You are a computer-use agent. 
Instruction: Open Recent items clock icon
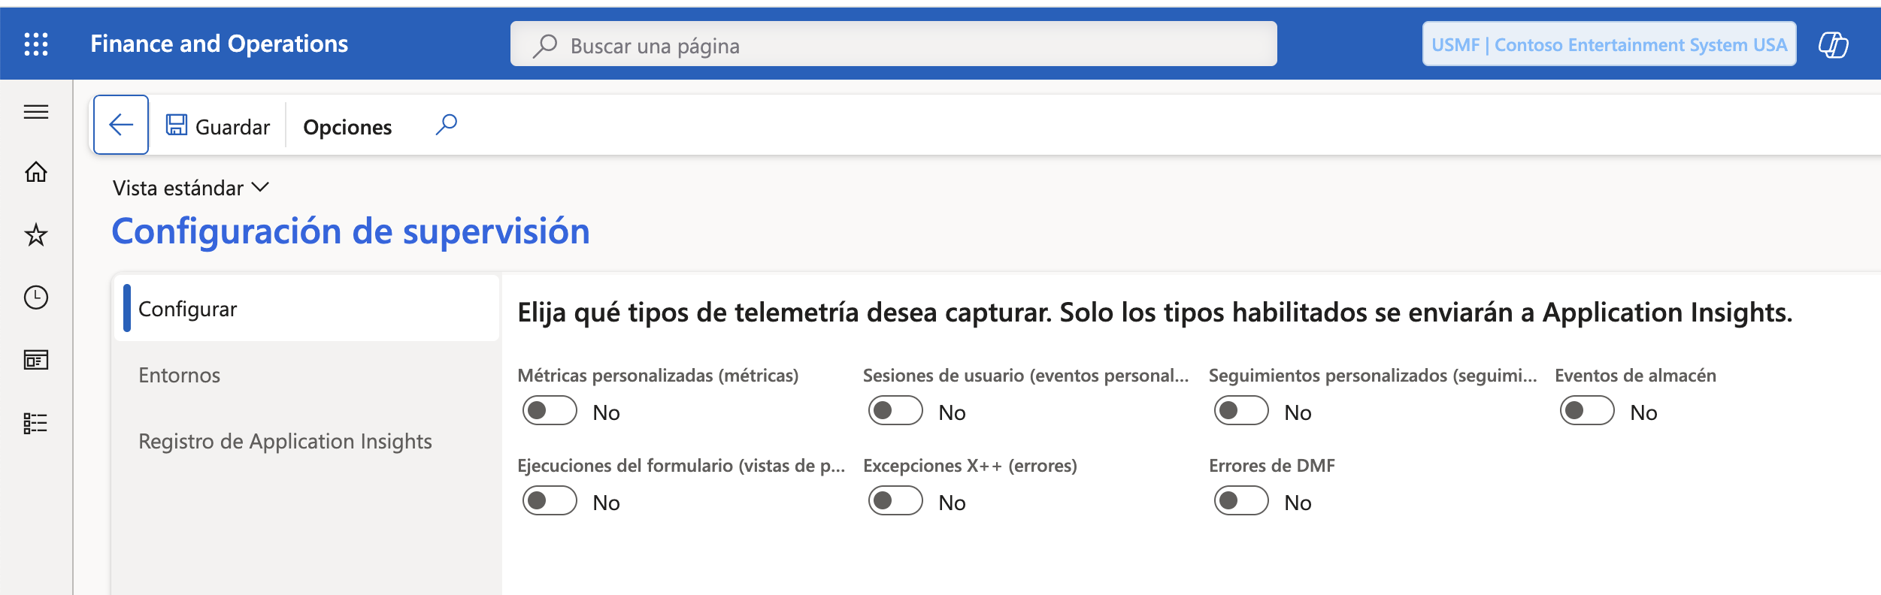coord(36,297)
